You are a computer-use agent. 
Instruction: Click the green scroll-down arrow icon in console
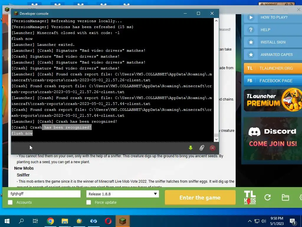191,148
